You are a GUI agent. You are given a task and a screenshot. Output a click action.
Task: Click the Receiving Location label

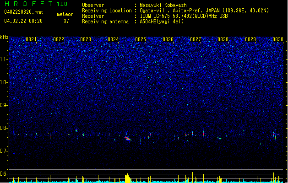coord(107,11)
